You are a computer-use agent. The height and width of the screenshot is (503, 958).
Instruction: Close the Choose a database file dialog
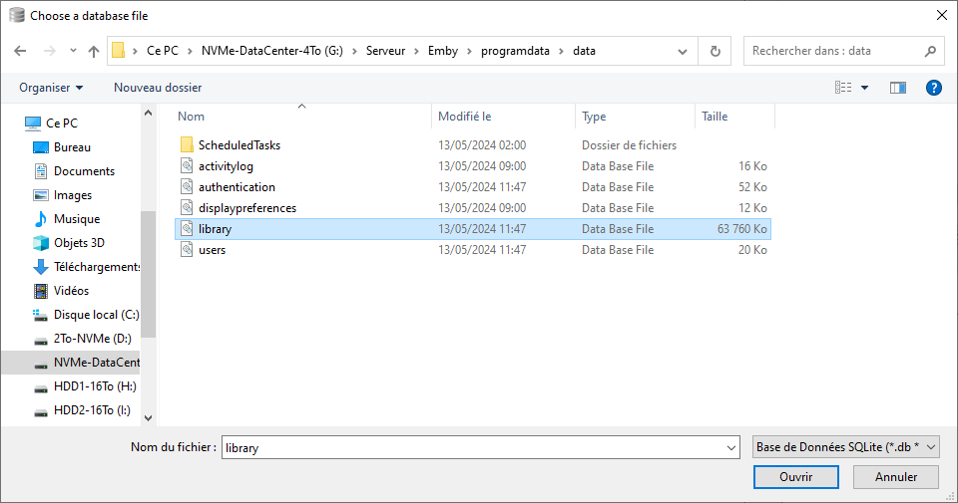(x=942, y=15)
